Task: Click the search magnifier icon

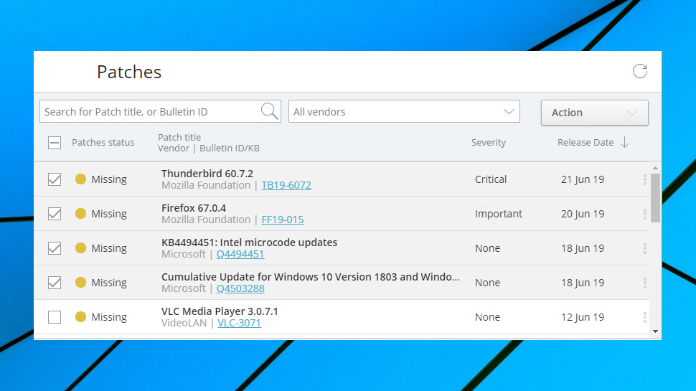Action: pos(270,111)
